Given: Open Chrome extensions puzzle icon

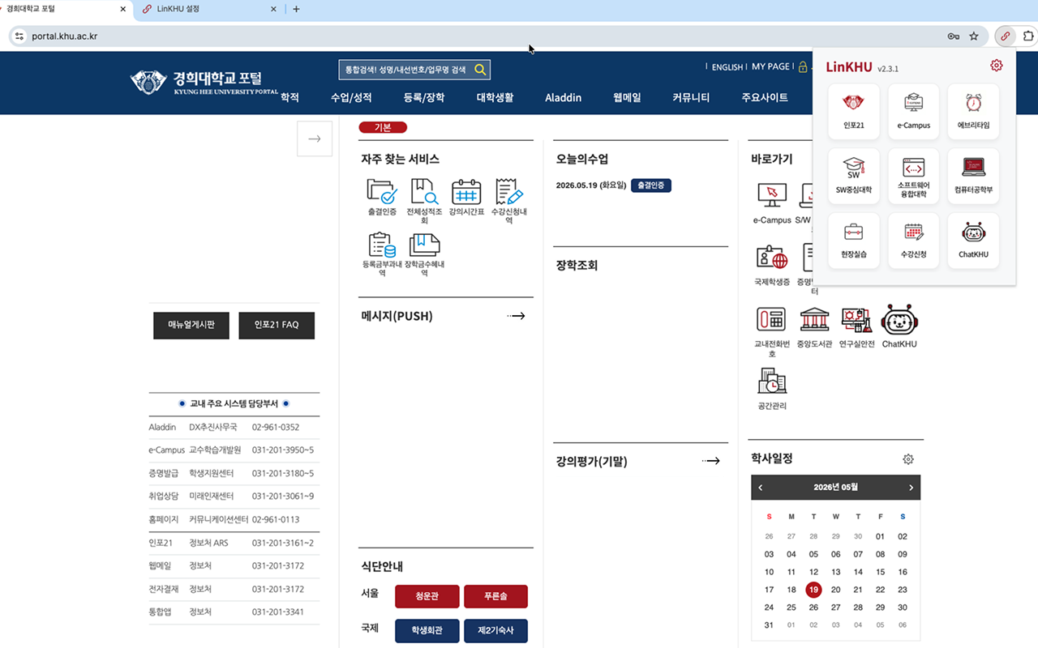Looking at the screenshot, I should pos(1028,36).
